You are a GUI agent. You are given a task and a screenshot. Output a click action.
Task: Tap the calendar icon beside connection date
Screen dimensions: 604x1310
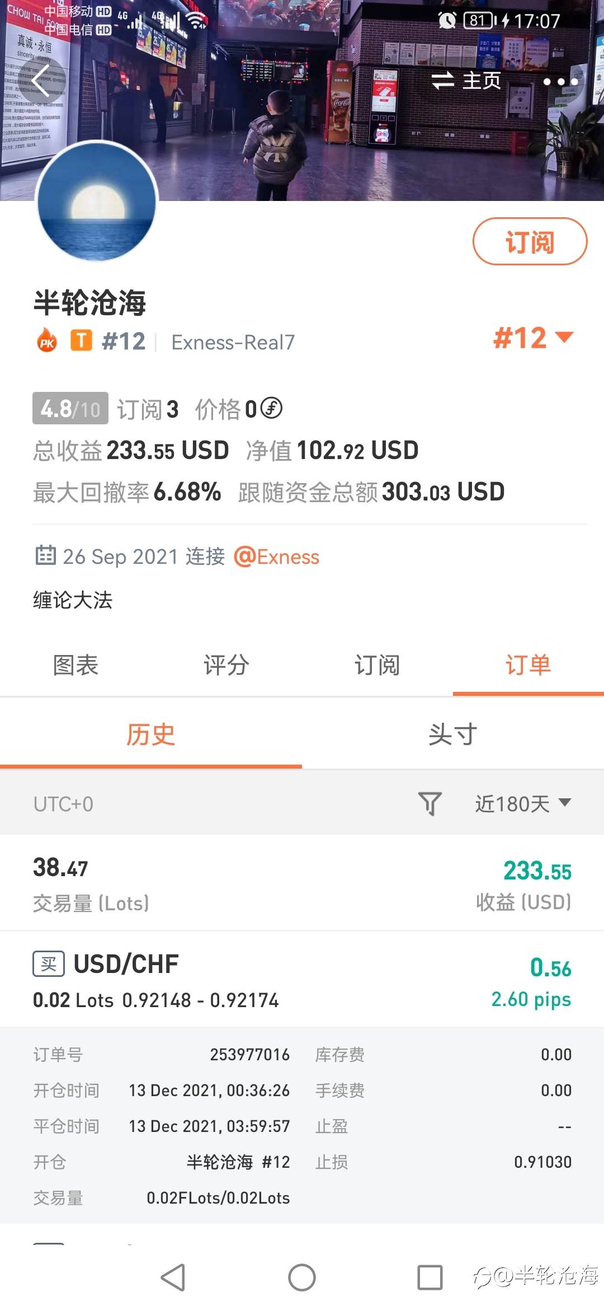45,555
